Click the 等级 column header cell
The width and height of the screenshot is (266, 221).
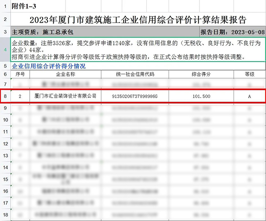click(250, 74)
